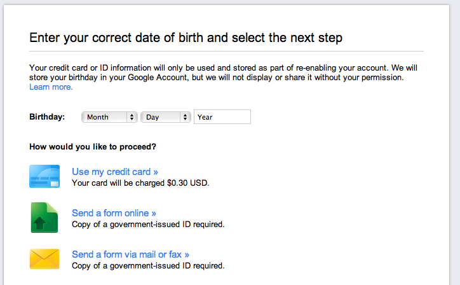Screen dimensions: 460x285
Task: Click the yellow envelope mail icon
Action: click(x=44, y=259)
